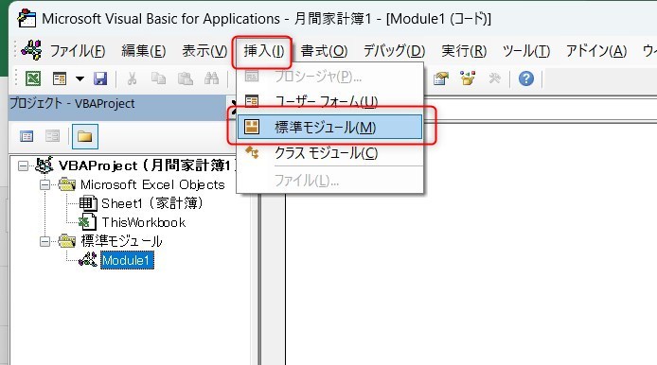The height and width of the screenshot is (365, 657).
Task: Open the 実行(R) menu
Action: click(x=464, y=51)
